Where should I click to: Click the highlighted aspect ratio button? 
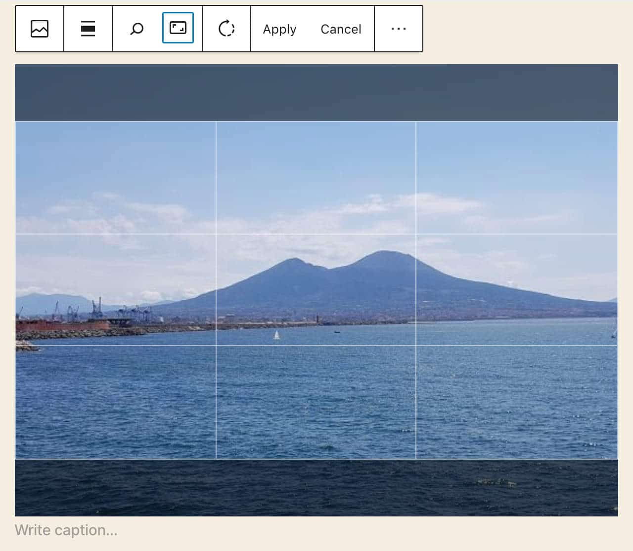point(178,29)
